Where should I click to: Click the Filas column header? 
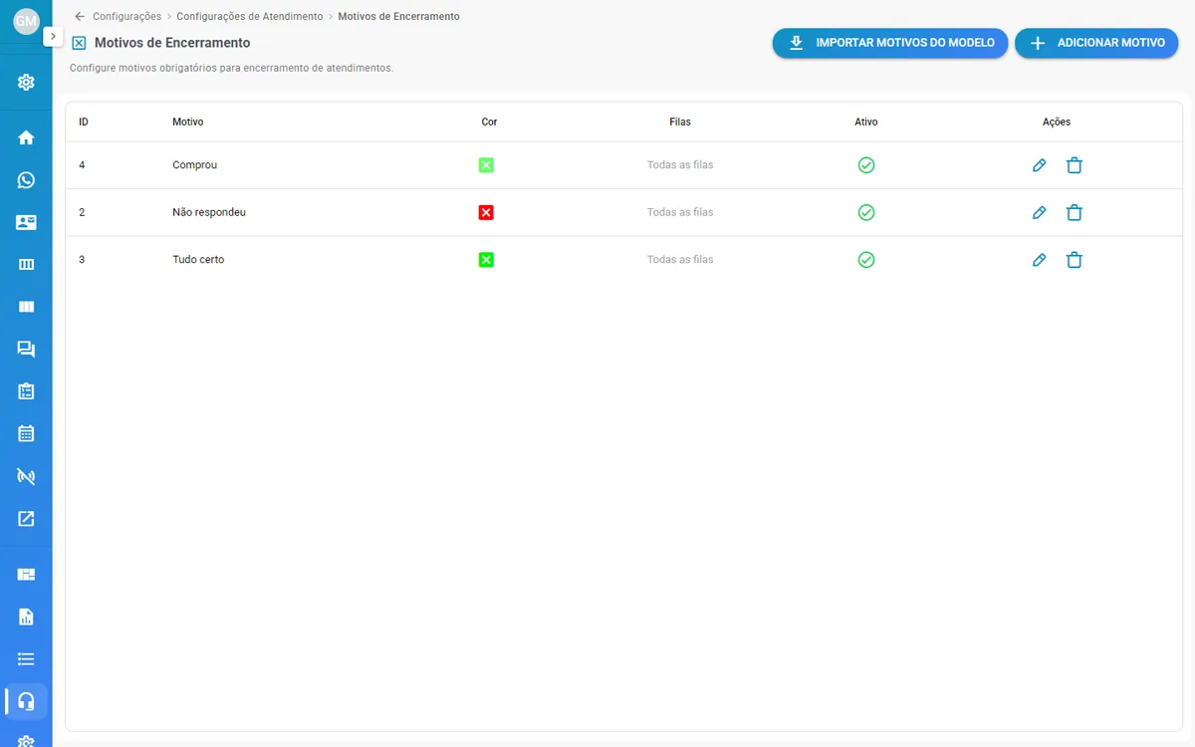[680, 122]
